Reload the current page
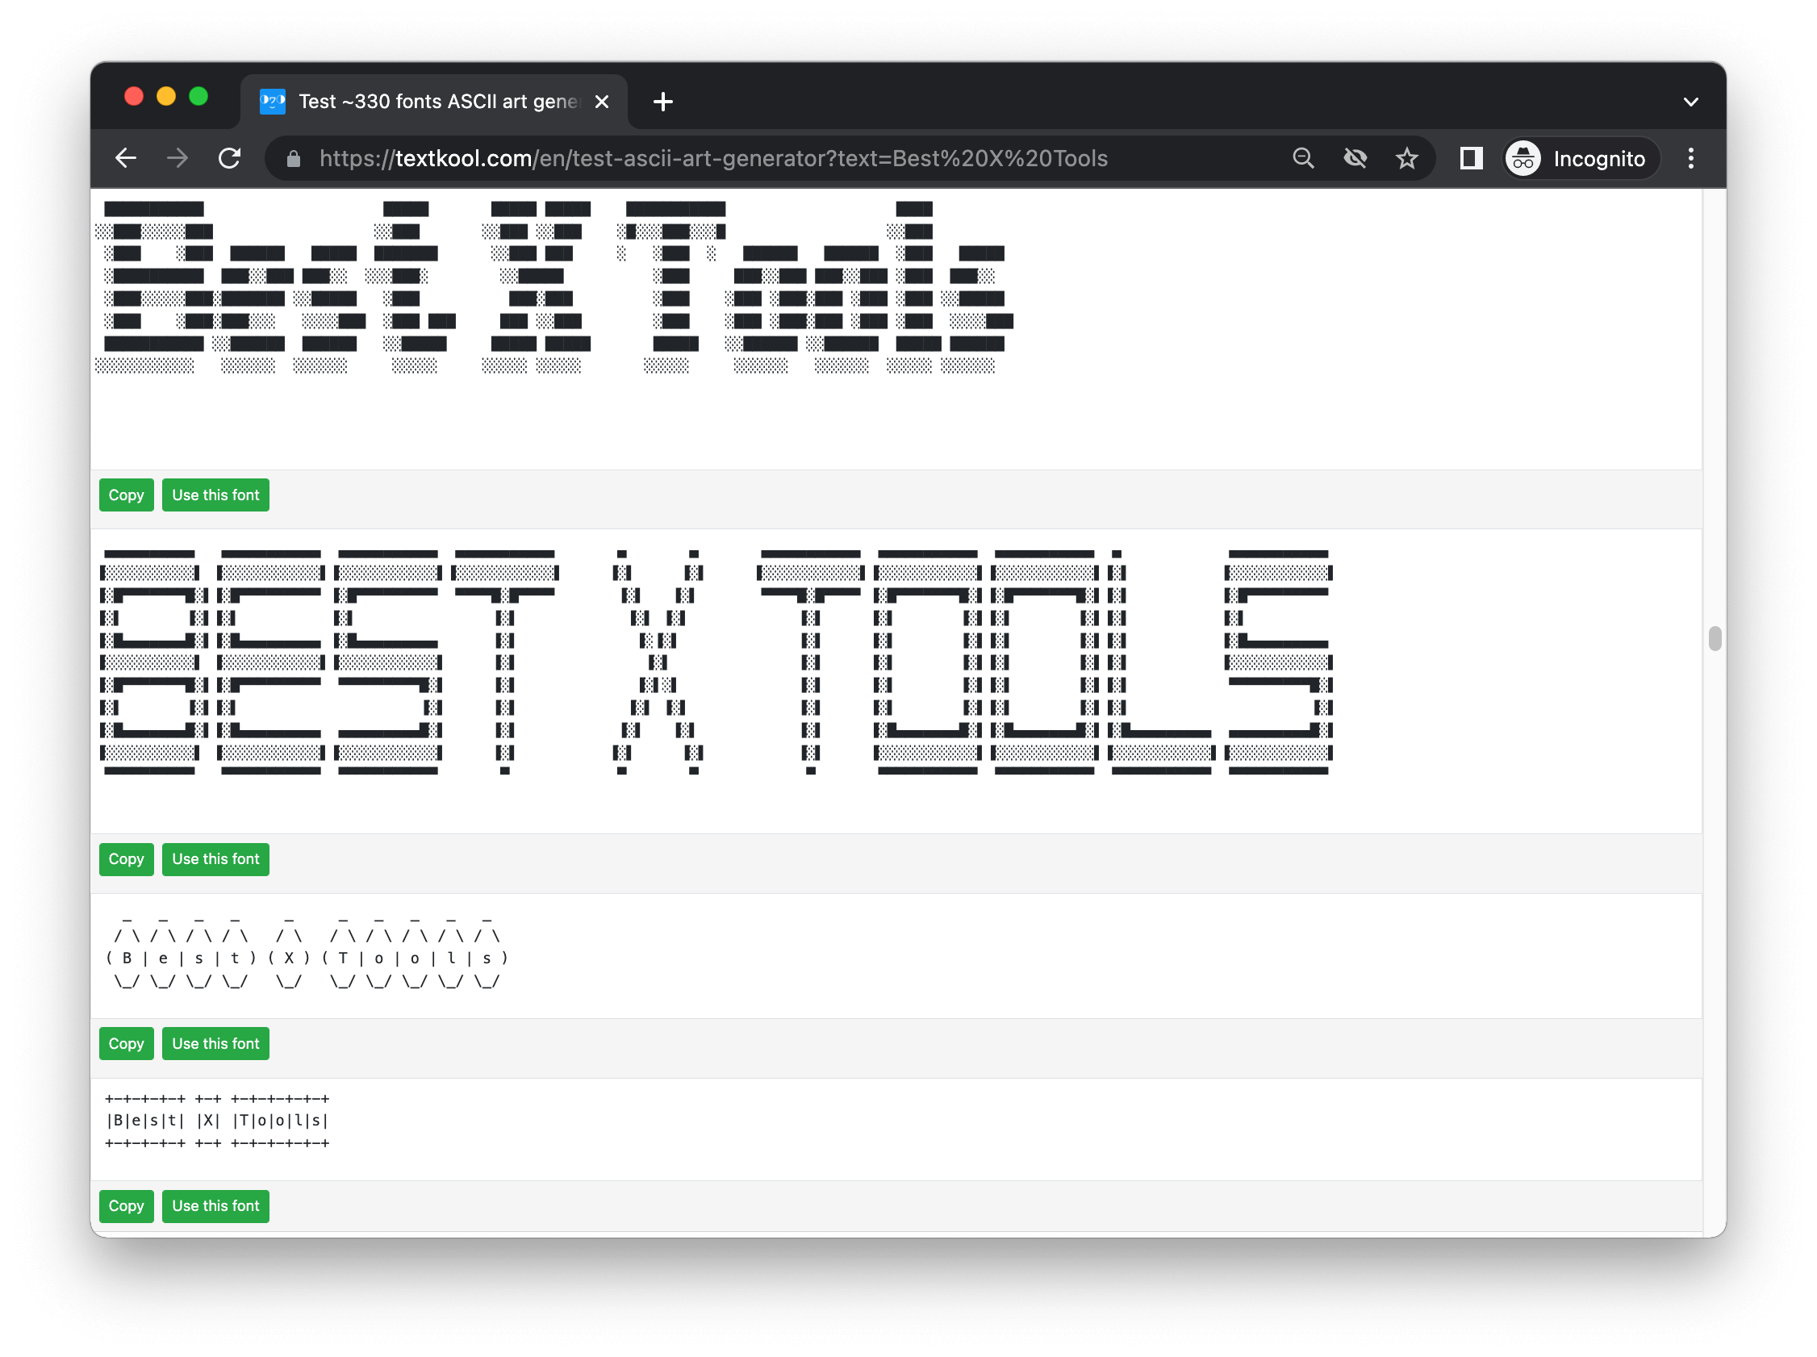 [230, 159]
